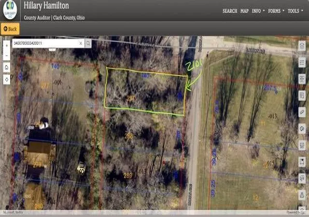Image resolution: width=309 pixels, height=217 pixels.
Task: Click the Hillary Hamilton auditor title
Action: (46, 5)
